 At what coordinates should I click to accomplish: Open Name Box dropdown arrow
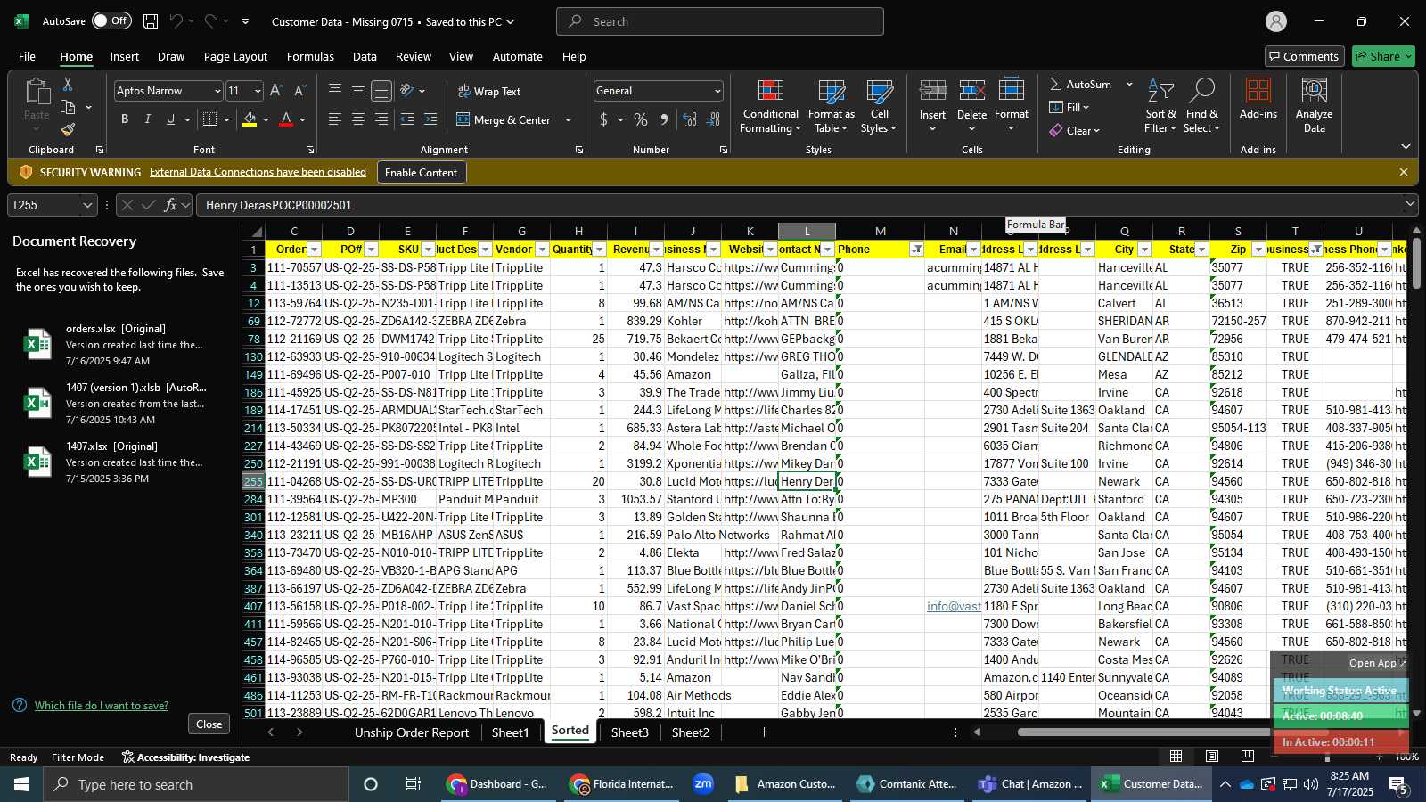point(87,205)
